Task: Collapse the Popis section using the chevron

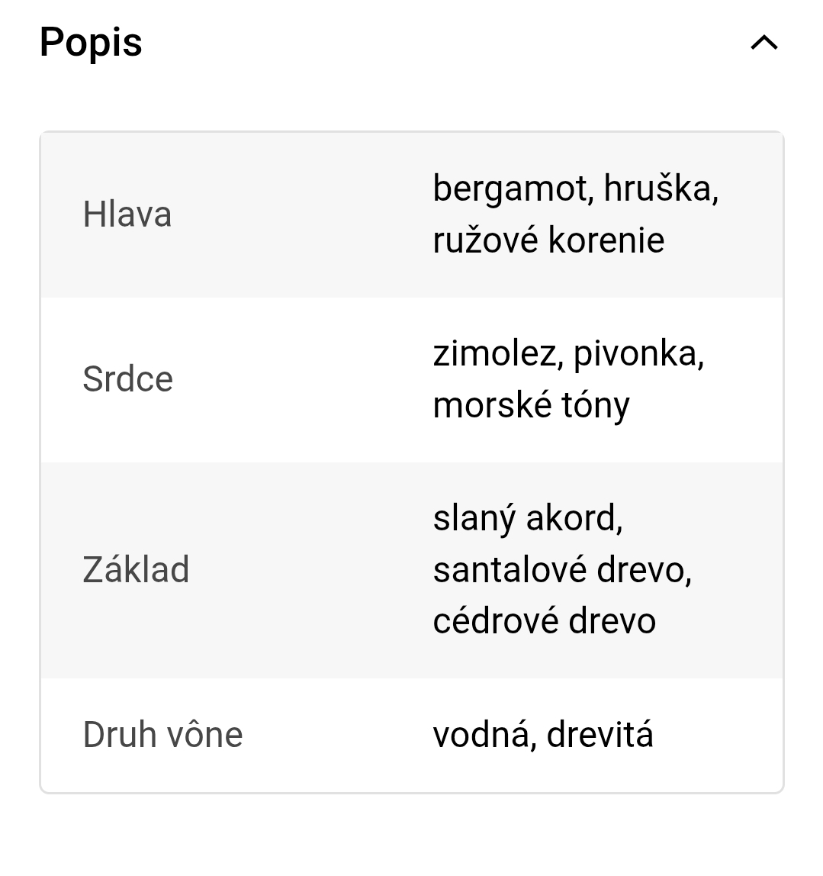Action: coord(764,43)
